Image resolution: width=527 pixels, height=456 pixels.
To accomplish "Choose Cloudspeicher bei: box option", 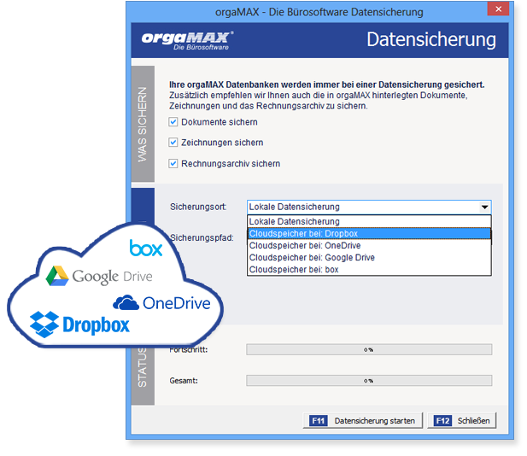I will tap(369, 270).
